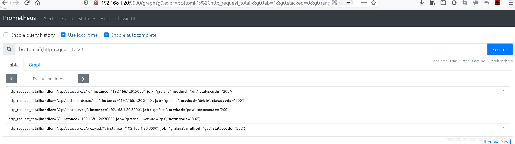Open the Firefox account icon
Viewport: 515px width, 144px height.
454,3
